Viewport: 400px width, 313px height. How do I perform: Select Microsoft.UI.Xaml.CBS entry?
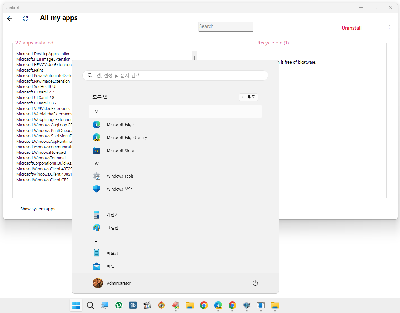(x=36, y=103)
